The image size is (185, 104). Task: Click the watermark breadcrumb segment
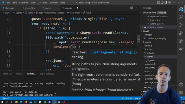point(73,13)
